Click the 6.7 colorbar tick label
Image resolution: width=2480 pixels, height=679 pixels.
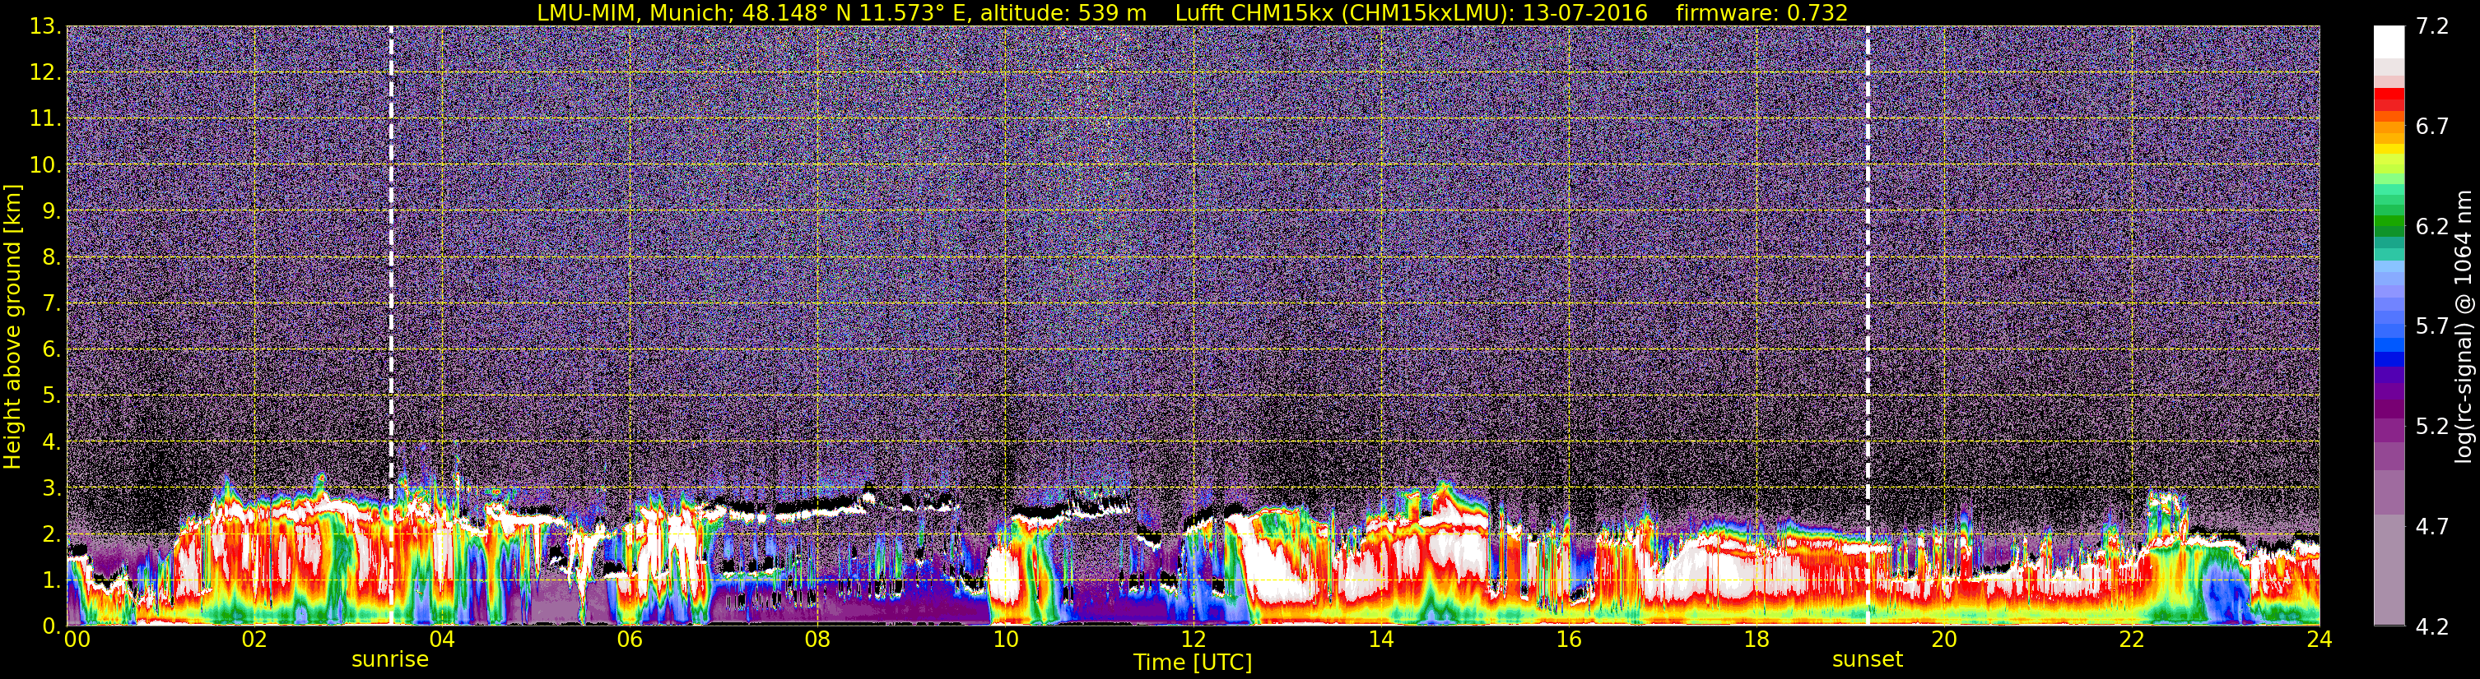[2432, 127]
